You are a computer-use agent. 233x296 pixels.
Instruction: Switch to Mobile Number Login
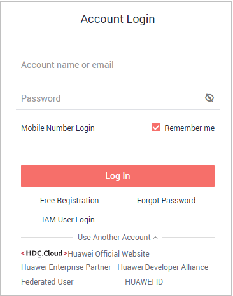(58, 128)
